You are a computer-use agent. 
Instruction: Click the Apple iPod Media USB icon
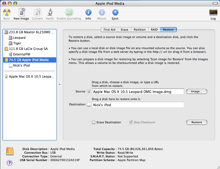[x=6, y=60]
